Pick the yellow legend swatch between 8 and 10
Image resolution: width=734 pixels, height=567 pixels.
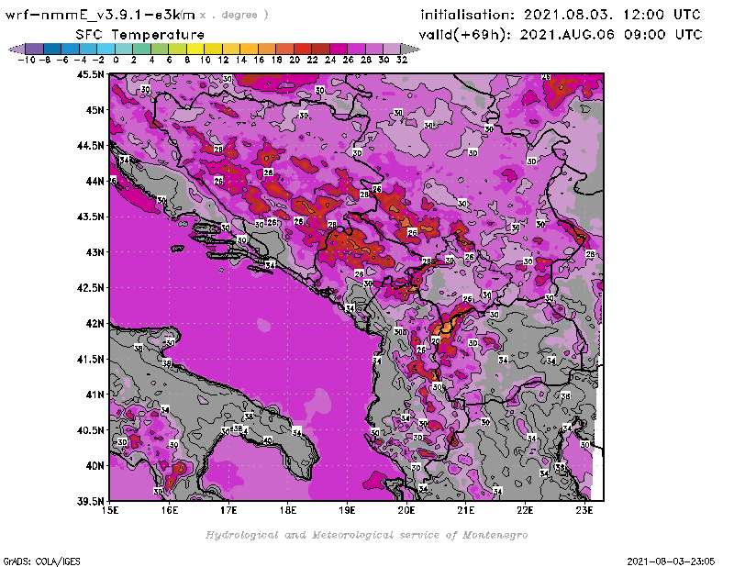click(195, 49)
